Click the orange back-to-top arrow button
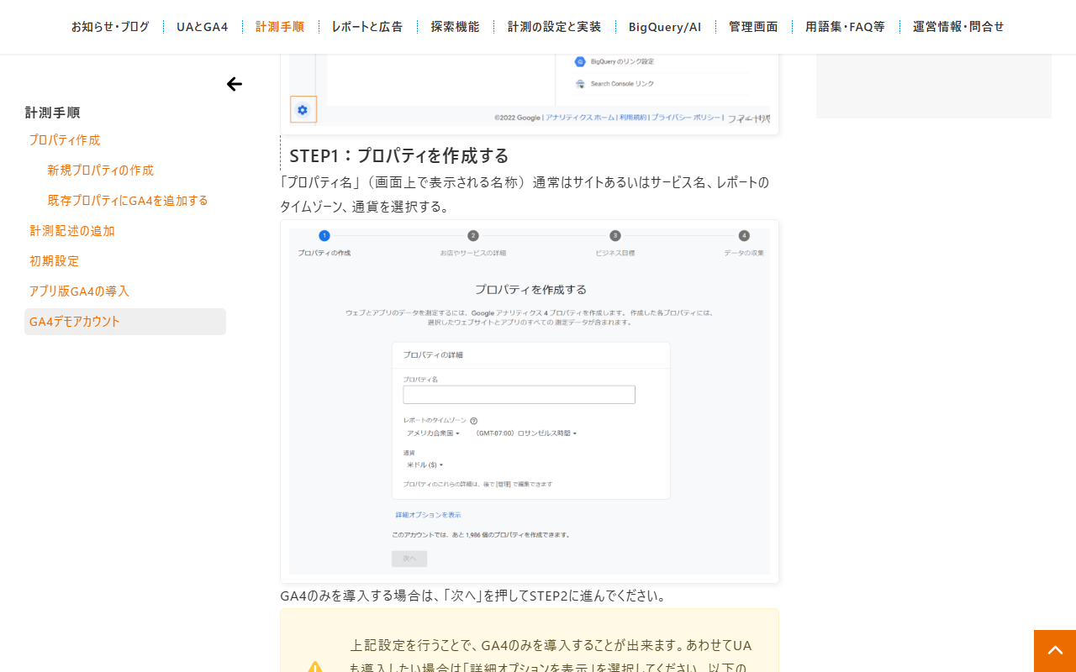Image resolution: width=1076 pixels, height=672 pixels. pos(1055,651)
